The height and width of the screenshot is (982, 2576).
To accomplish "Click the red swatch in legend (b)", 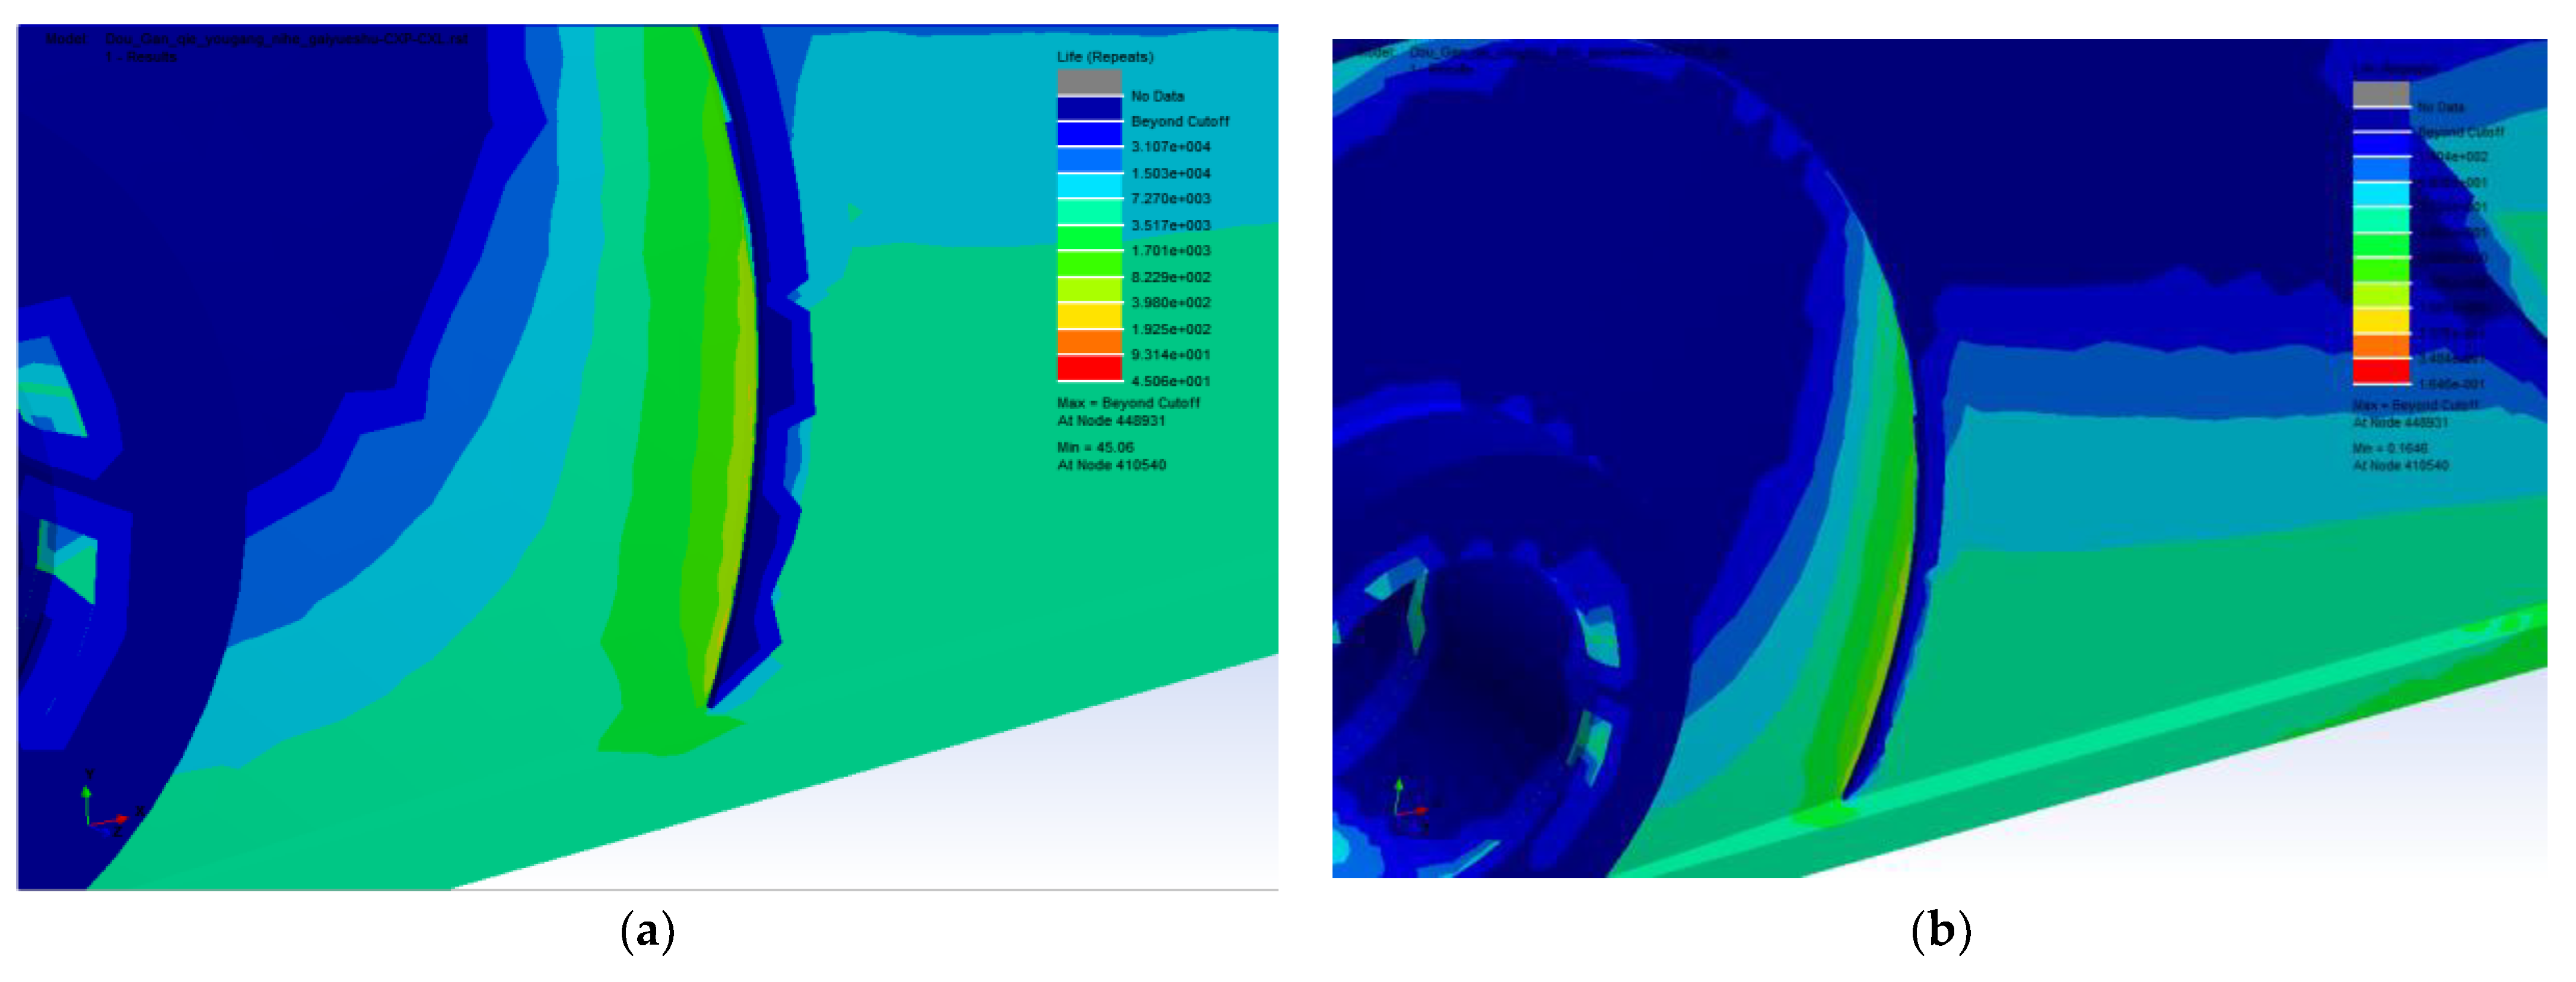I will tap(2381, 371).
